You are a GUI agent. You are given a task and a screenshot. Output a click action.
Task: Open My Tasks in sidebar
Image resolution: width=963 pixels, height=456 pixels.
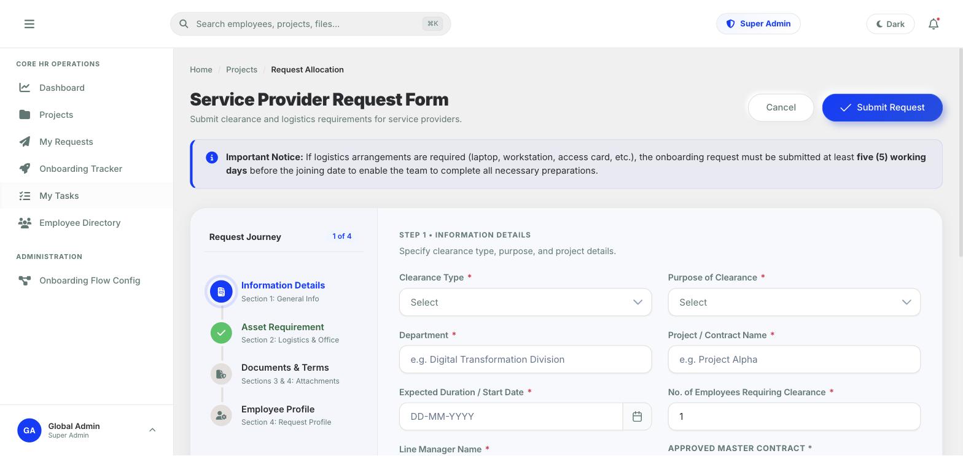pyautogui.click(x=87, y=196)
